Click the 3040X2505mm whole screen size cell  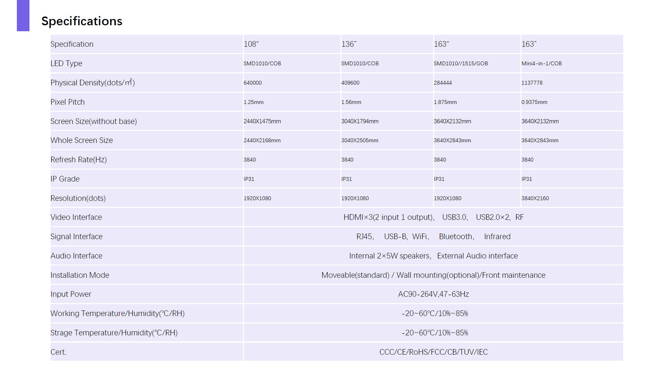[360, 140]
